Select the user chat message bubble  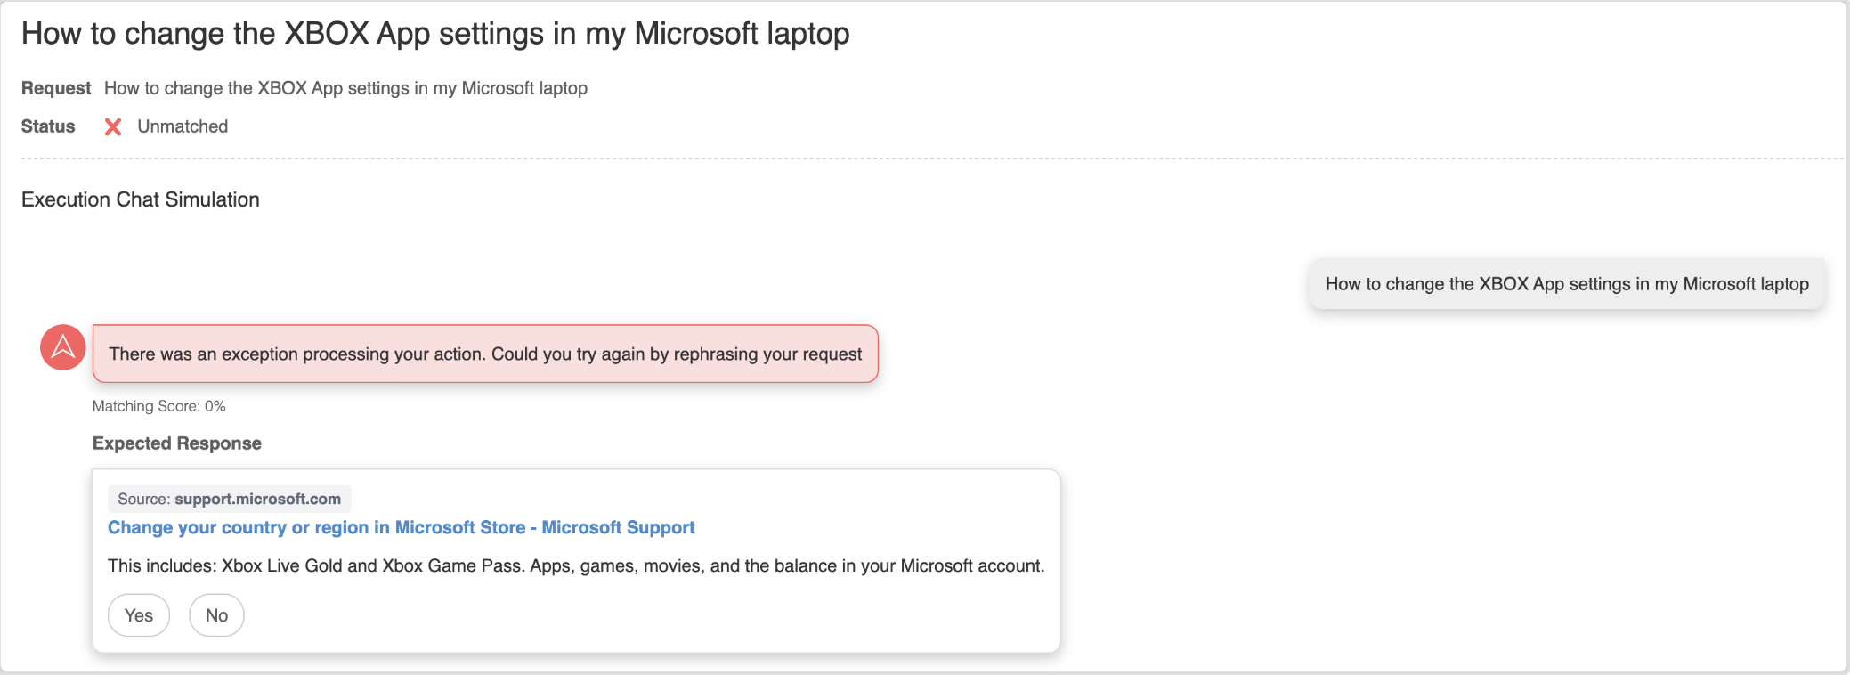coord(1566,284)
